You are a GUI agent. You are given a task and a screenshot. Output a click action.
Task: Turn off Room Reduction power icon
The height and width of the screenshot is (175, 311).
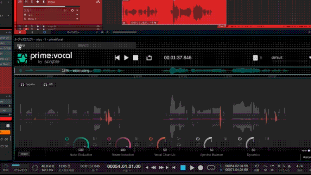pyautogui.click(x=109, y=139)
